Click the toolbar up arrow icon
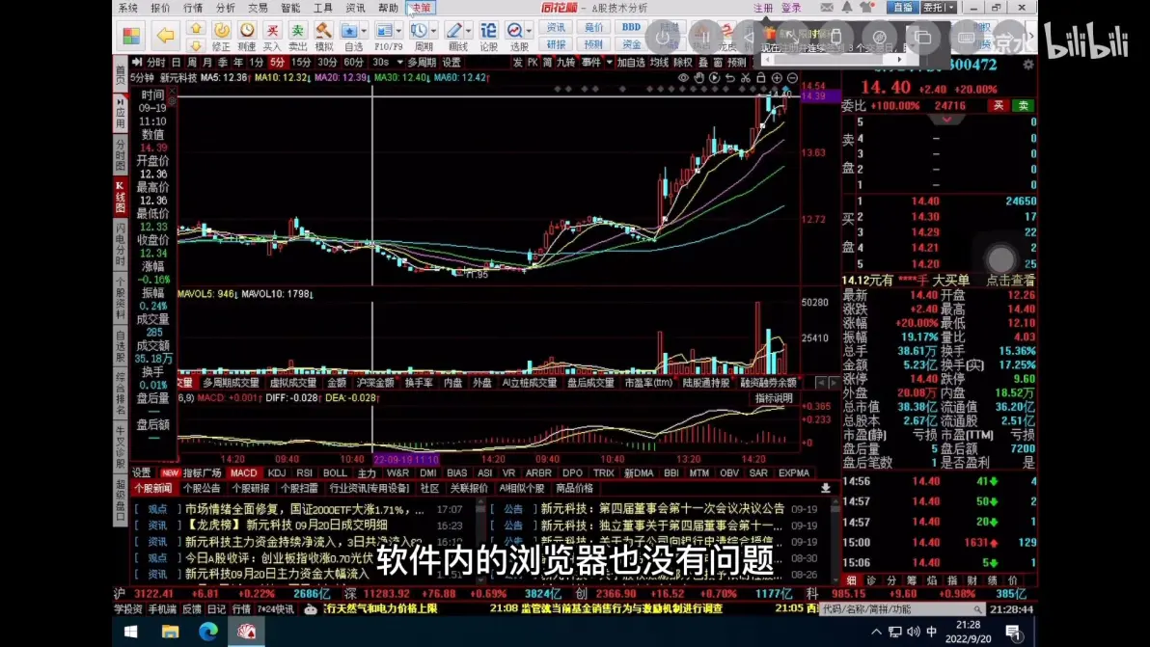 [x=196, y=28]
